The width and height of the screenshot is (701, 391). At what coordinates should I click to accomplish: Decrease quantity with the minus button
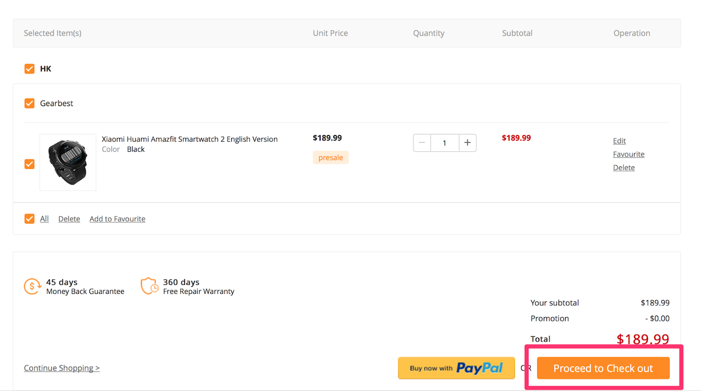click(x=422, y=143)
